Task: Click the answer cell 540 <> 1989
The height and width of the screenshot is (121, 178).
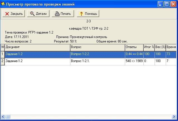Action: [x=134, y=62]
